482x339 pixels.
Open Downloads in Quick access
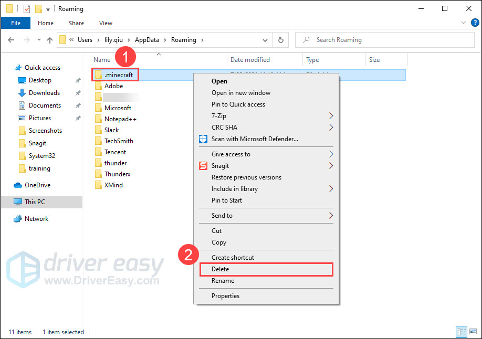point(44,93)
